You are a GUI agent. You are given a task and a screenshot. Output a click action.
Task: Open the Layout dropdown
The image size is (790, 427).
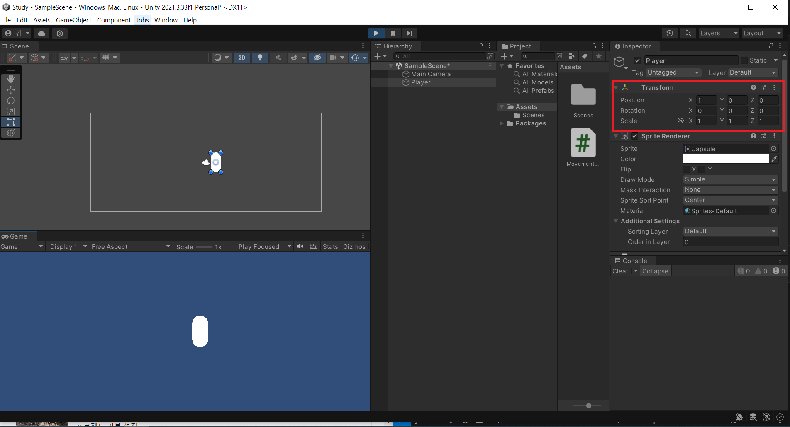point(762,33)
